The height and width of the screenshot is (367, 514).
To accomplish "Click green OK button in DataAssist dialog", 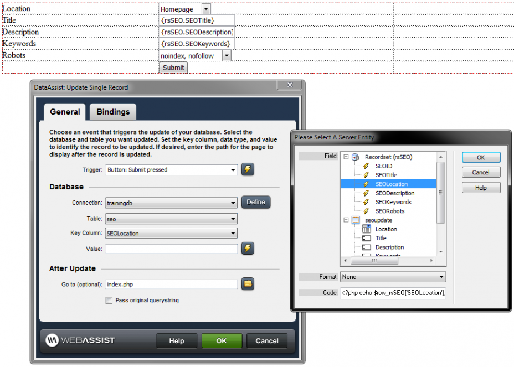I will [222, 341].
